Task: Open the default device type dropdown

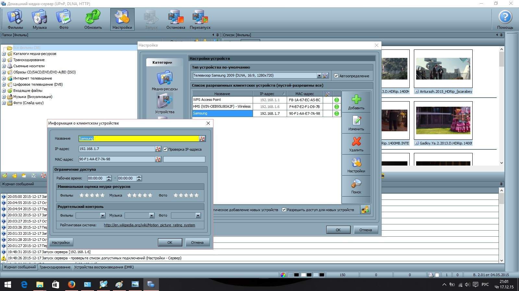Action: pos(319,76)
